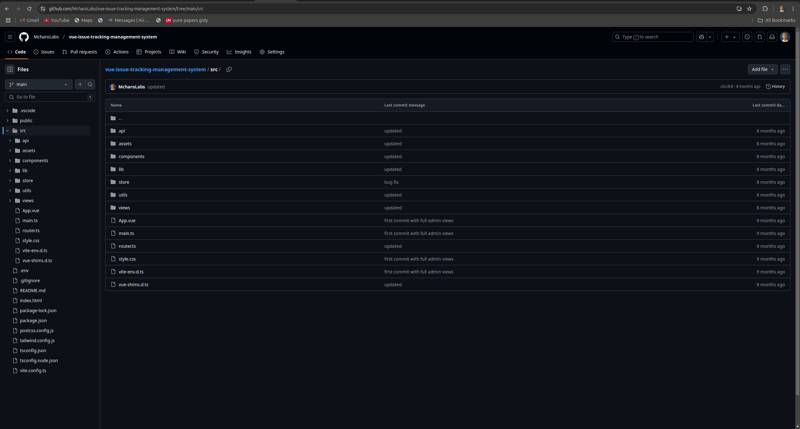Bookmark the page with the star icon
This screenshot has height=429, width=800.
click(749, 9)
